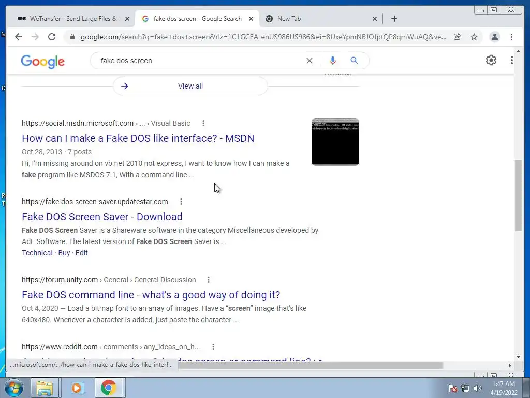Click Show desktop button at taskbar end
Viewport: 530px width, 398px height.
(526, 388)
